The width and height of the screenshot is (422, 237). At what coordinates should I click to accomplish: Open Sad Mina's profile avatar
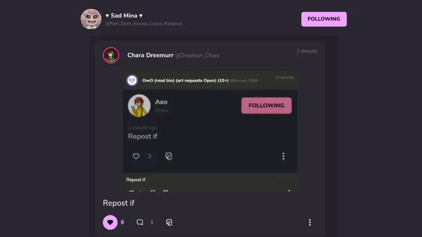pyautogui.click(x=91, y=19)
